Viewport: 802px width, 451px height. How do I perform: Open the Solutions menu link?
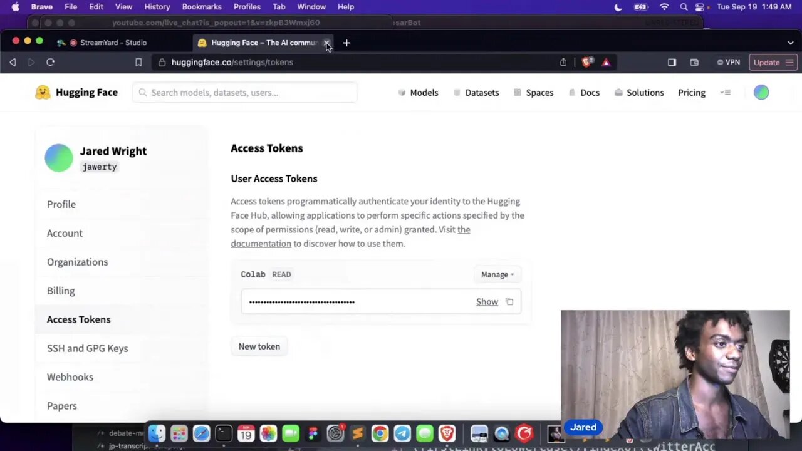coord(639,92)
